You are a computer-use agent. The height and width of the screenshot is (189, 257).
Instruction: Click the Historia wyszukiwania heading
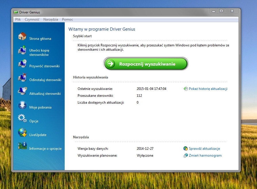(91, 77)
